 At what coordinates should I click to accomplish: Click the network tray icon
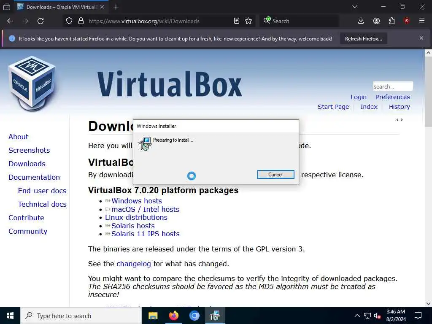pos(367,316)
